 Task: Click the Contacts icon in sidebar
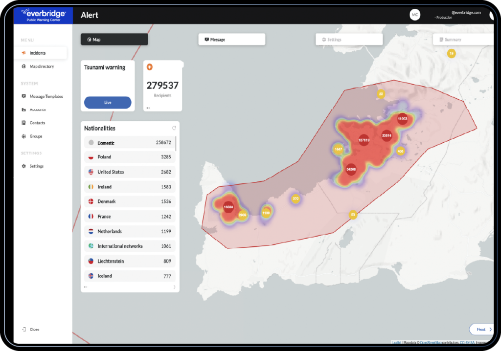click(23, 123)
